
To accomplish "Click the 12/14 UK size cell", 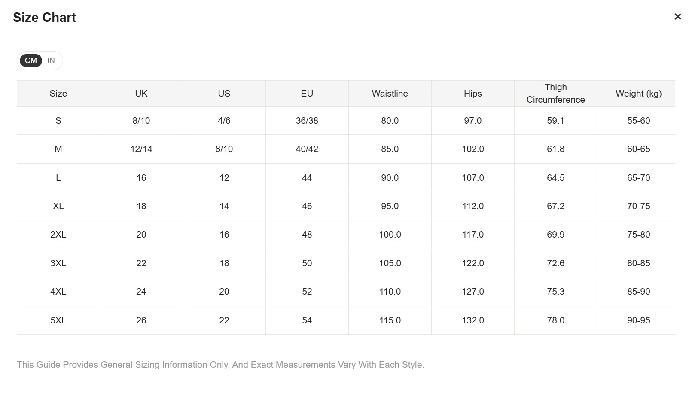I will (x=141, y=149).
